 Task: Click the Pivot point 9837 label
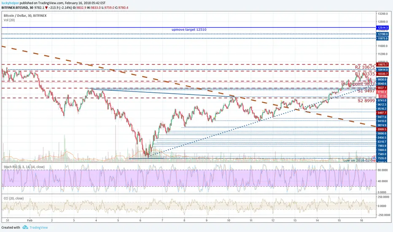(358, 84)
